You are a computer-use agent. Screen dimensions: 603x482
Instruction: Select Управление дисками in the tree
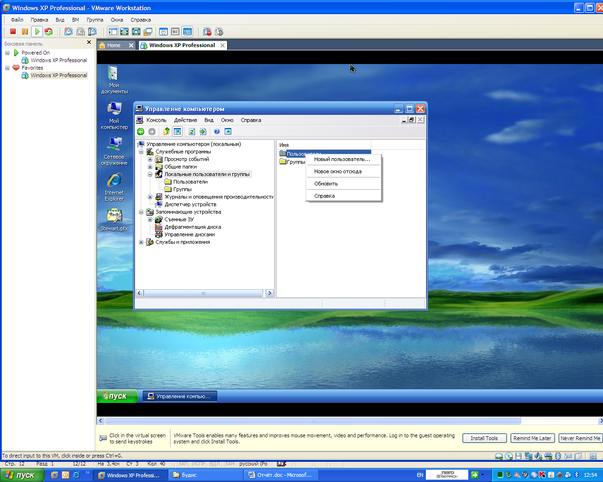point(189,234)
